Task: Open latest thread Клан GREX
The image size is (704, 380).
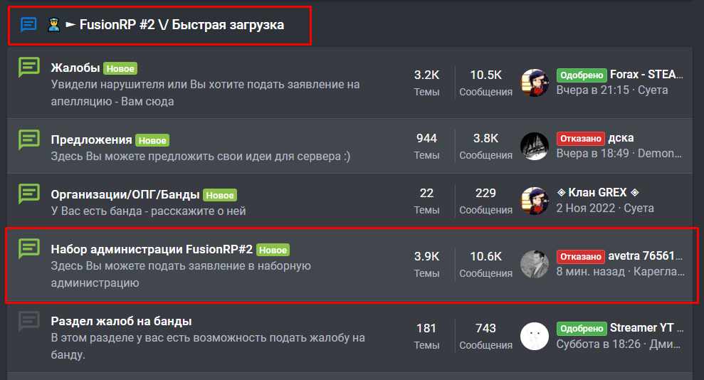Action: pos(597,192)
